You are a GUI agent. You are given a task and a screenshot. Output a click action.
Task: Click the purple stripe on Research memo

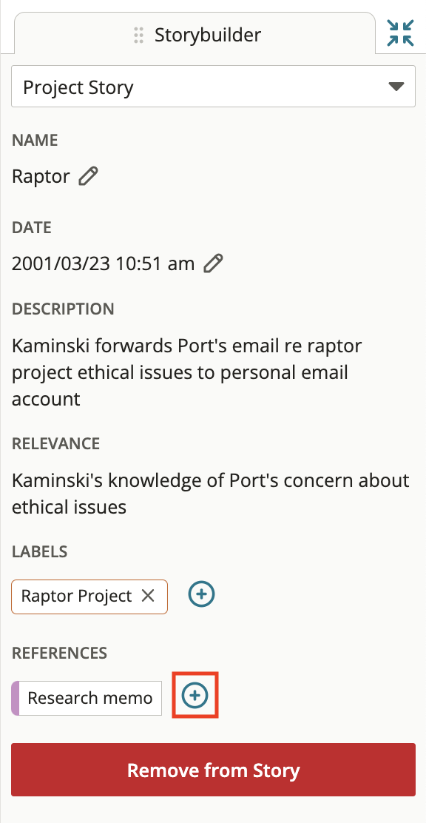point(16,698)
